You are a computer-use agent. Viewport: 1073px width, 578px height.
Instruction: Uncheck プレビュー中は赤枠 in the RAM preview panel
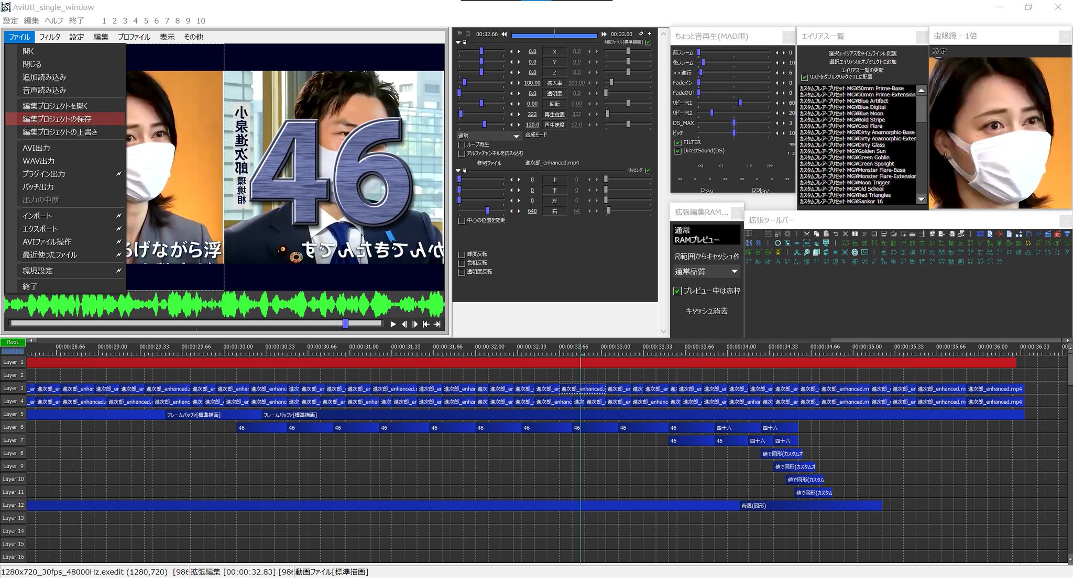pos(677,291)
